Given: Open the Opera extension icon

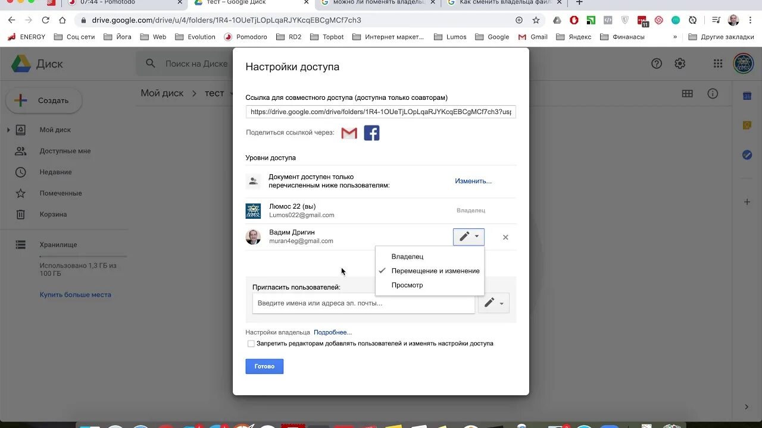Looking at the screenshot, I should (x=574, y=20).
